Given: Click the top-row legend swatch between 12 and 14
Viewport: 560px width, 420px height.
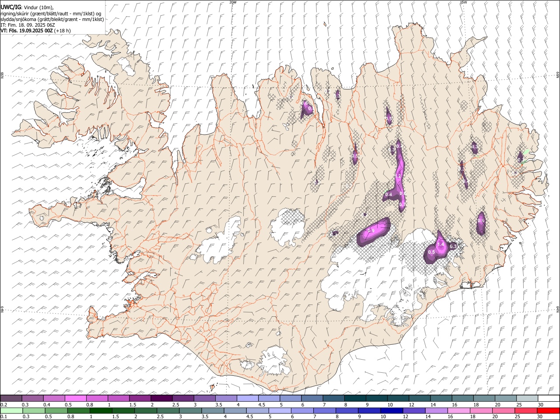Looking at the screenshot, I should coord(420,398).
